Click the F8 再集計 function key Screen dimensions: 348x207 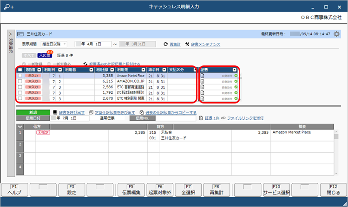(217, 190)
